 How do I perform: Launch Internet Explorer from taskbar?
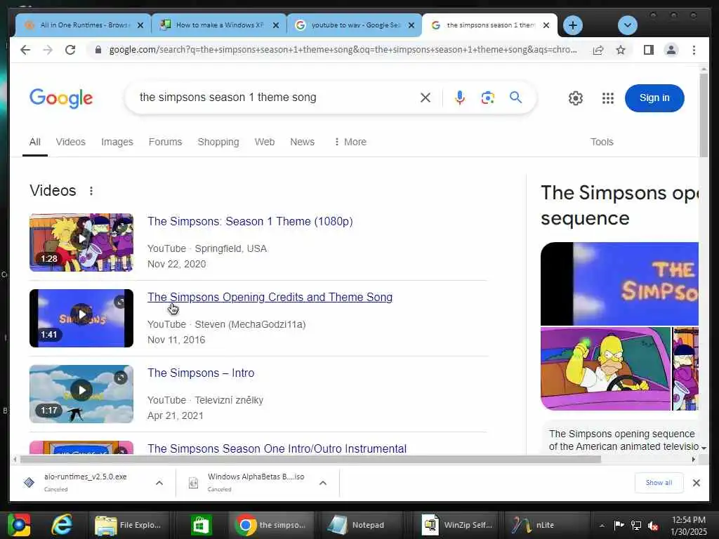[62, 525]
